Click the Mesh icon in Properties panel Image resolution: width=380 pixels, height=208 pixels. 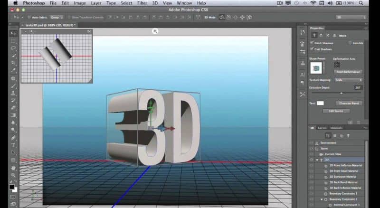(314, 35)
